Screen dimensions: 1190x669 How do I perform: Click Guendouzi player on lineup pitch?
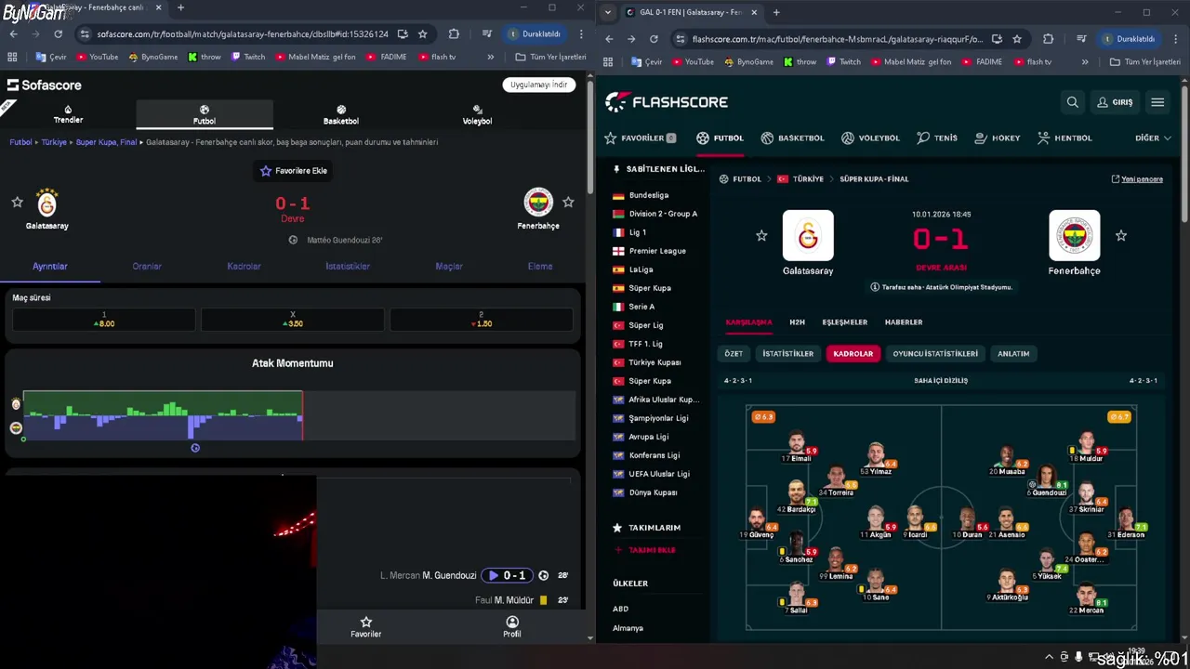tap(1048, 479)
